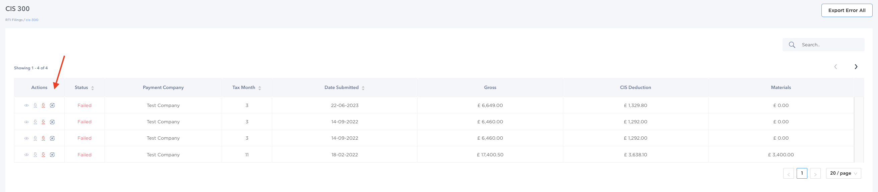878x192 pixels.
Task: Click red error download icon on 18-02-2022 row
Action: 43,155
